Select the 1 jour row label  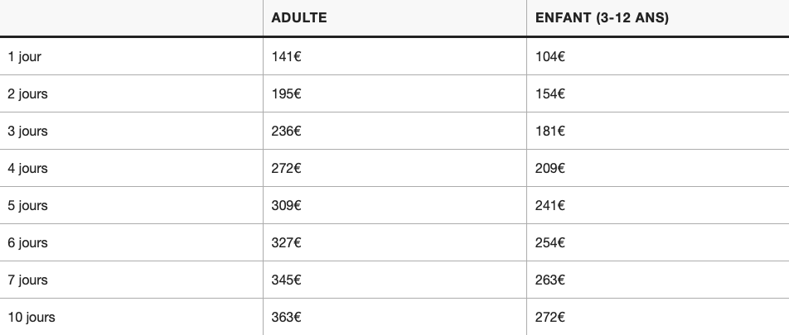coord(24,57)
